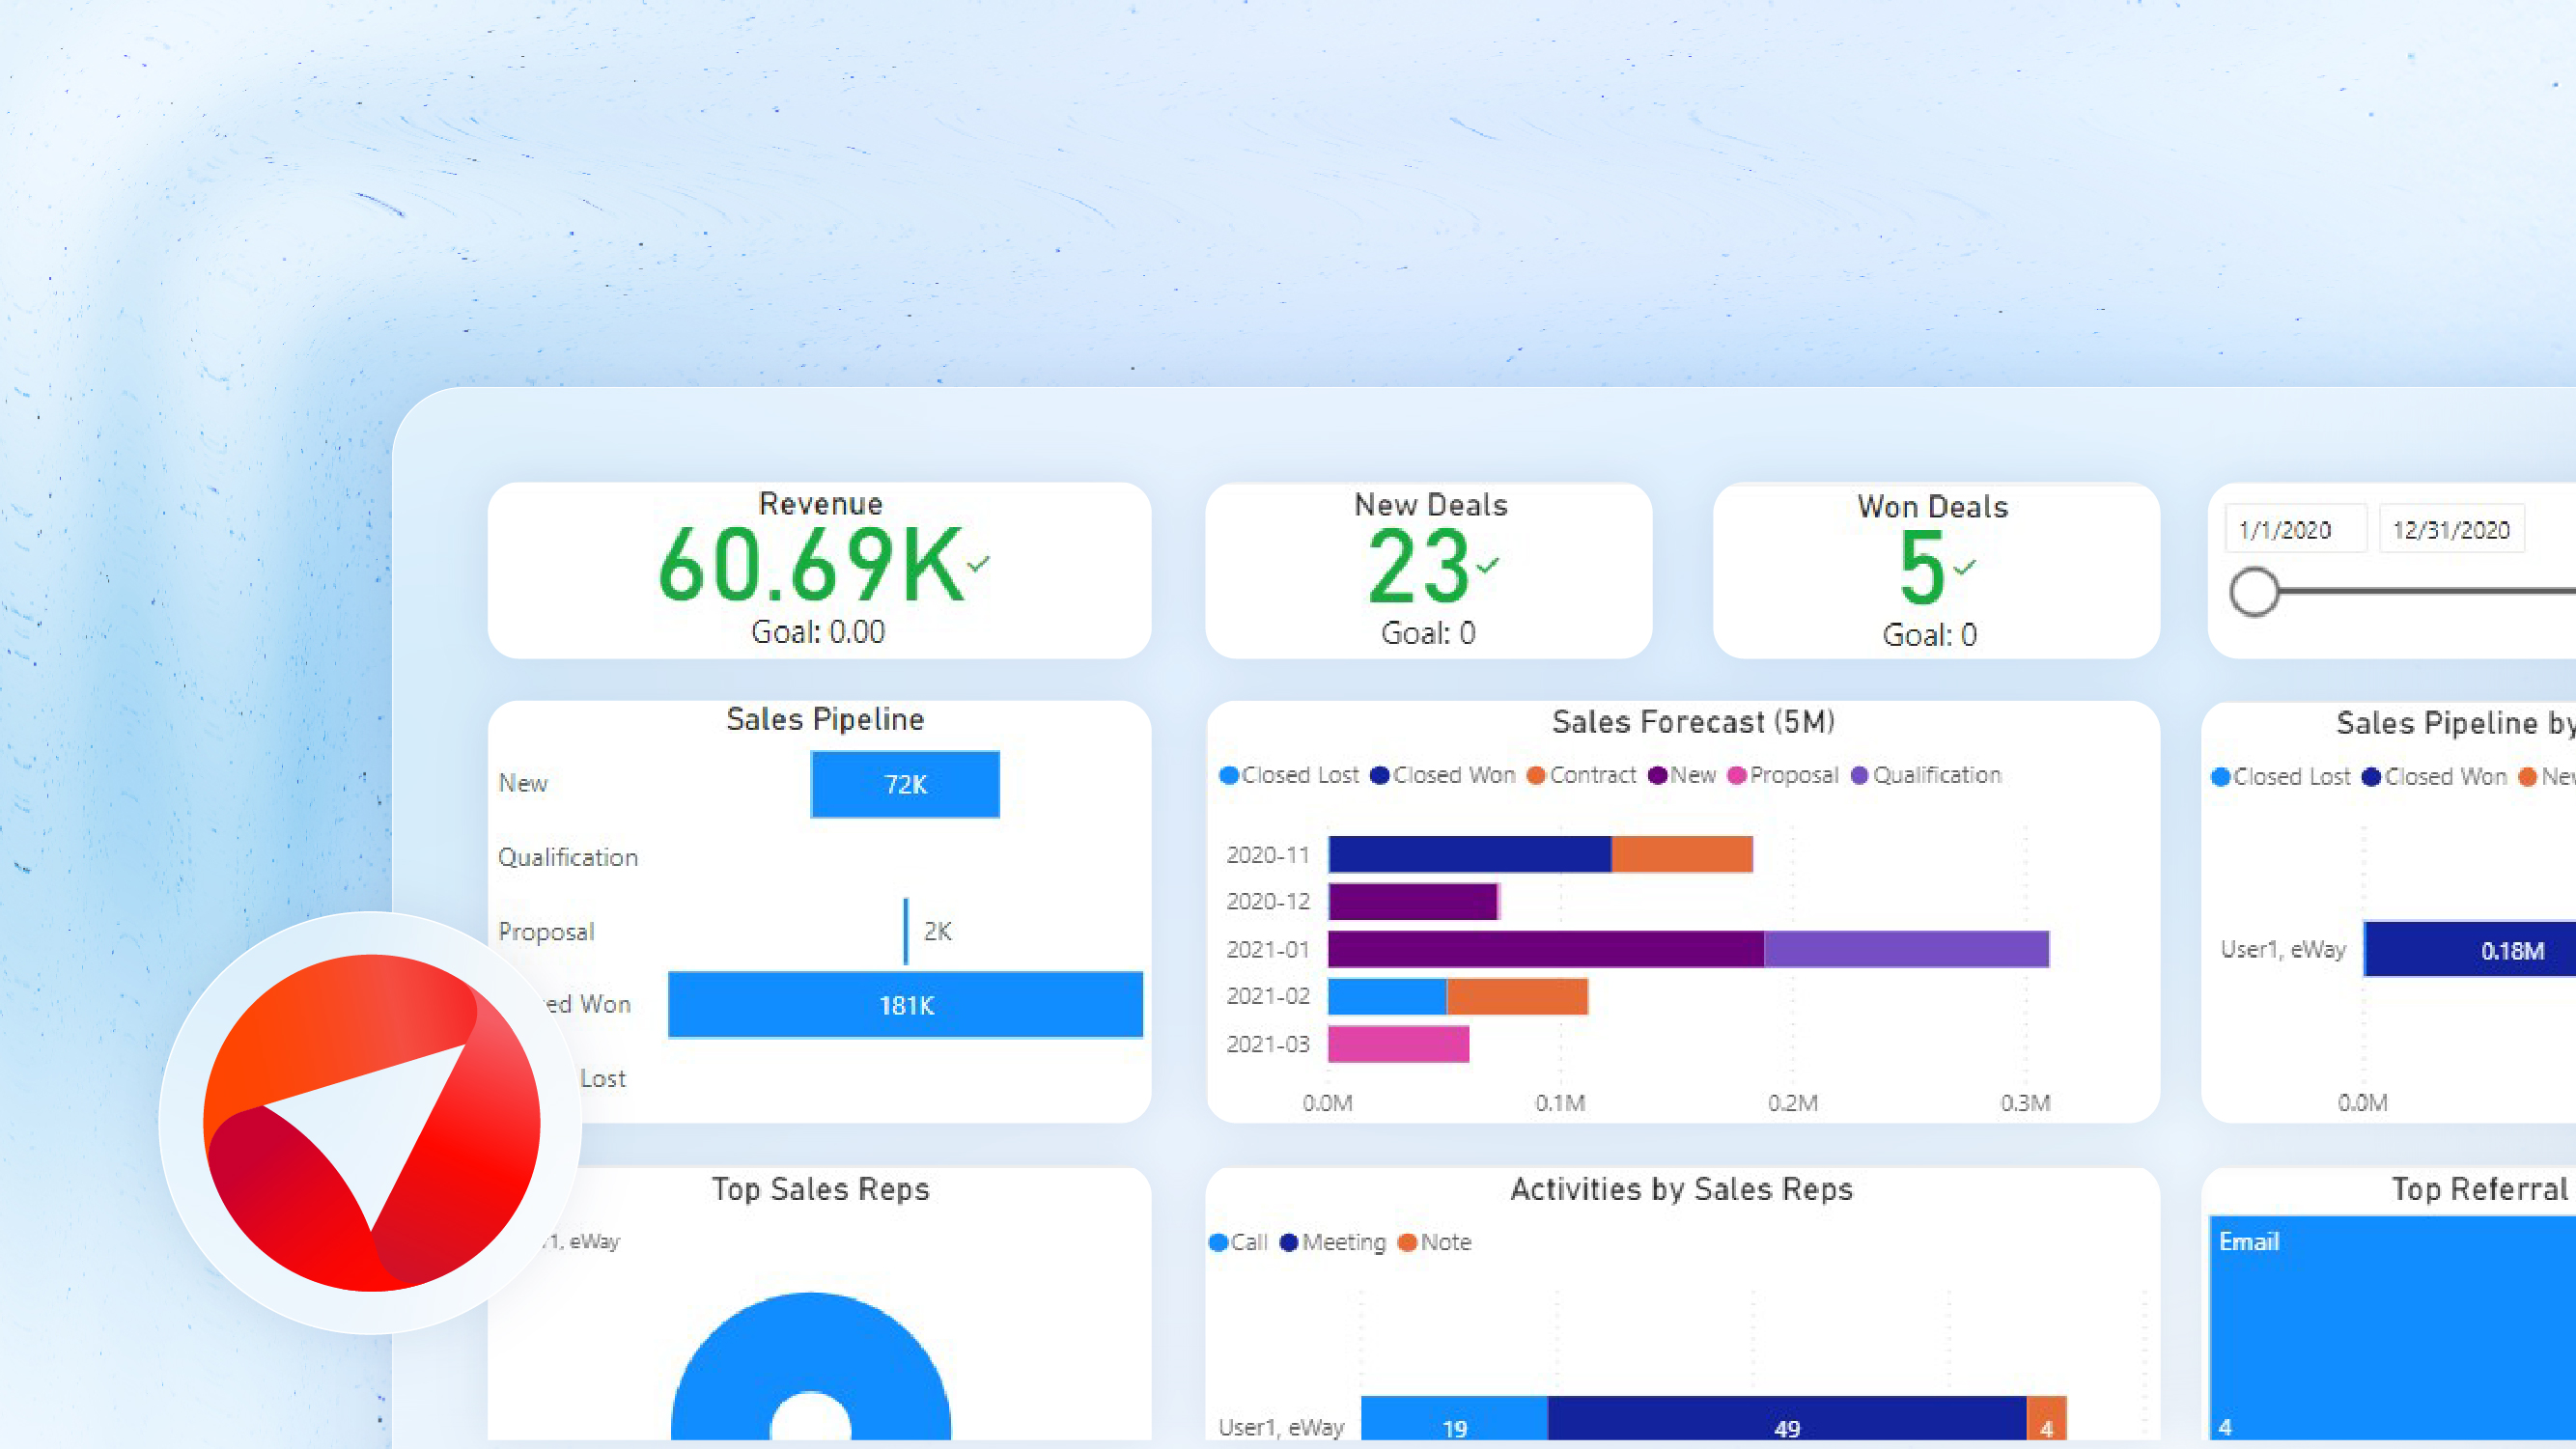Click New legend item in Sales Forecast
This screenshot has width=2576, height=1449.
tap(1682, 775)
